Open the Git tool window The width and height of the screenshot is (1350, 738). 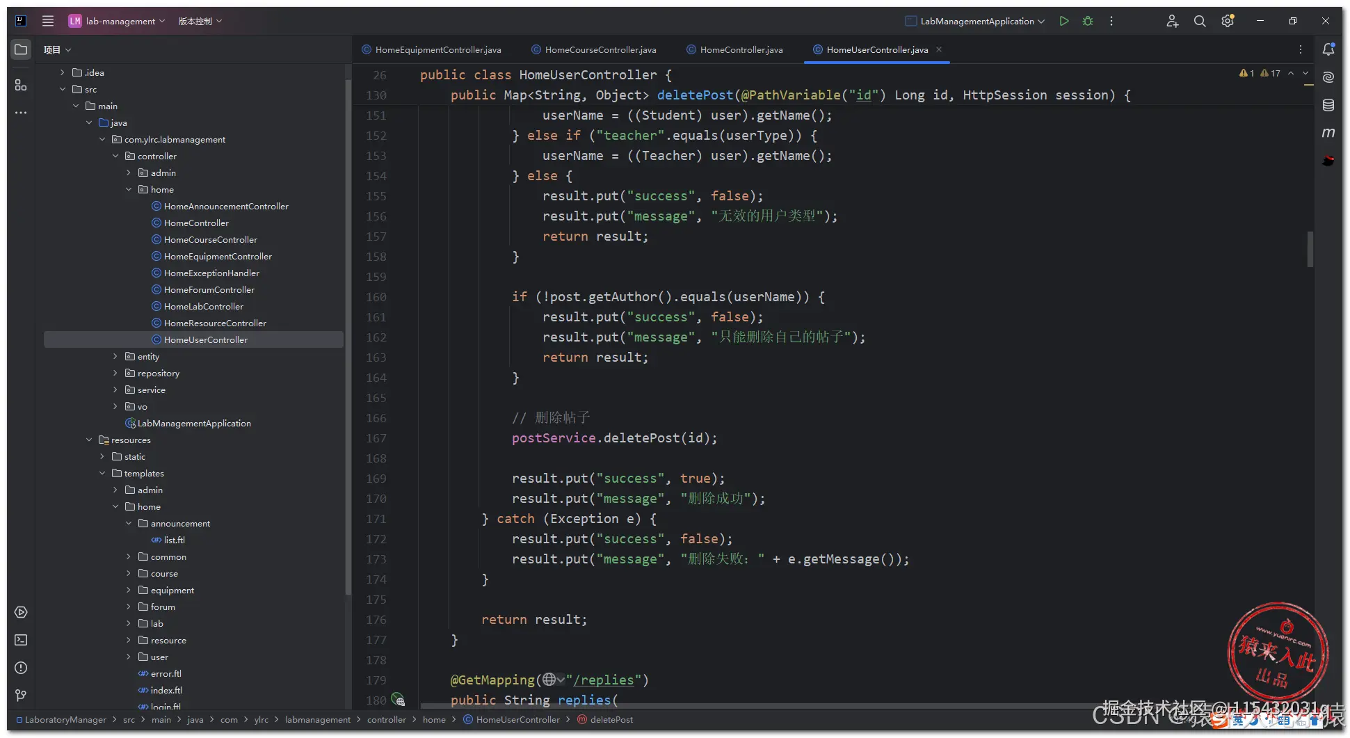21,696
